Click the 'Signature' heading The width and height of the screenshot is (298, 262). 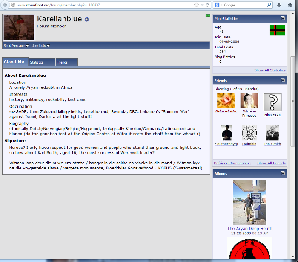(x=15, y=141)
